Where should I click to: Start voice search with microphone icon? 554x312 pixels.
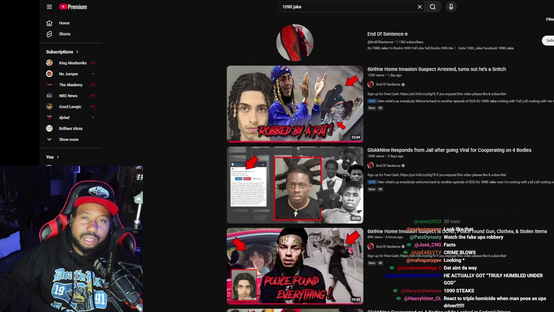tap(451, 7)
